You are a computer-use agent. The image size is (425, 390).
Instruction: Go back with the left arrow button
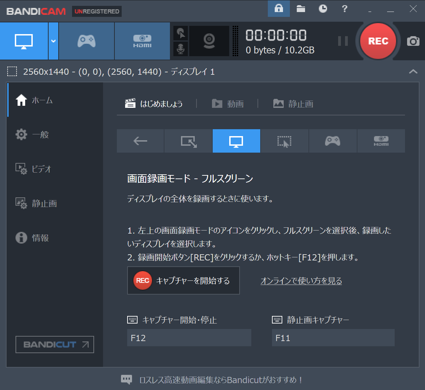(x=140, y=141)
